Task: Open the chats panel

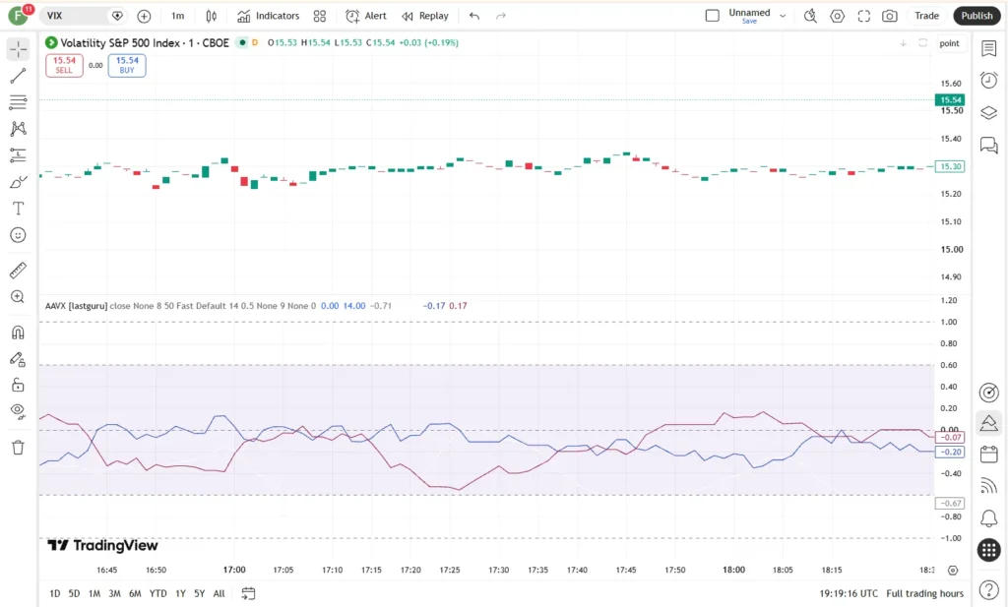Action: point(988,146)
